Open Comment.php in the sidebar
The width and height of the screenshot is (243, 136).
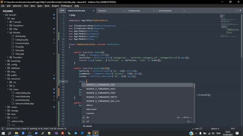pos(22,43)
